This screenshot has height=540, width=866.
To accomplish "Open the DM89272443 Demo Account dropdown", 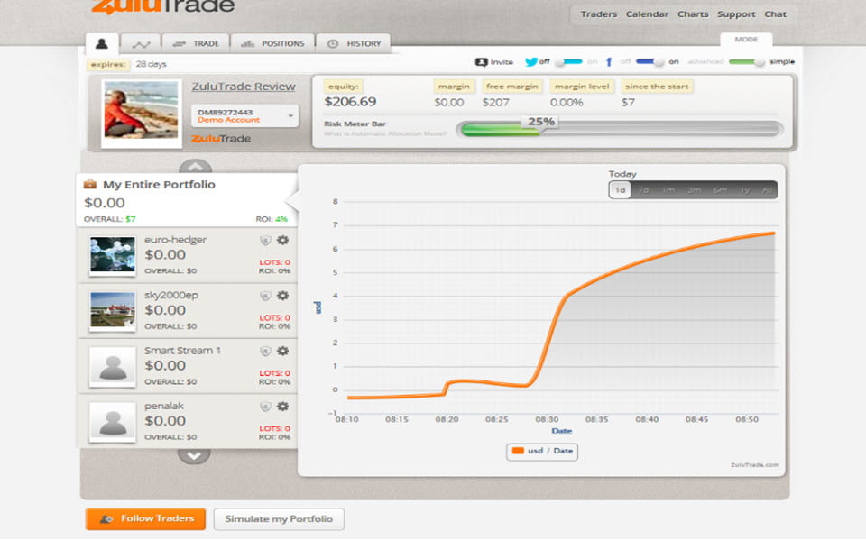I will 244,116.
